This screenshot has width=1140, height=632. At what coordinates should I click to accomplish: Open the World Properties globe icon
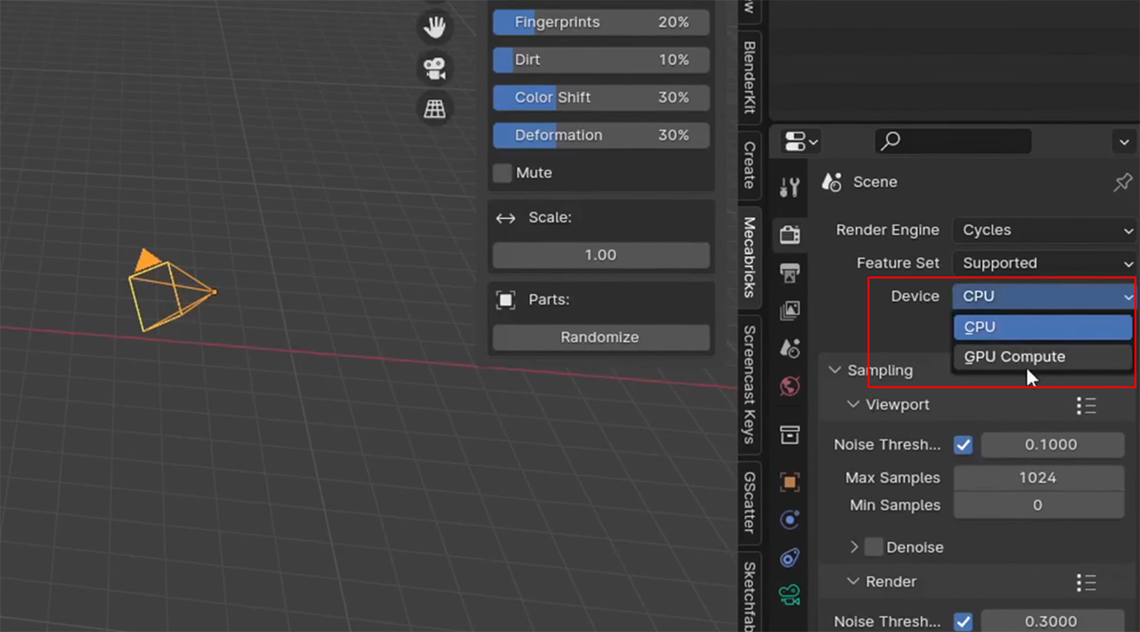(789, 386)
